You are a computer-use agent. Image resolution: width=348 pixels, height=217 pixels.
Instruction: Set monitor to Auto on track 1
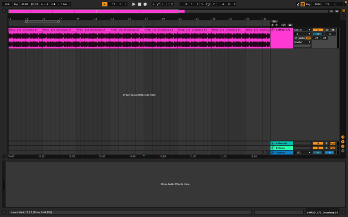click(x=302, y=38)
